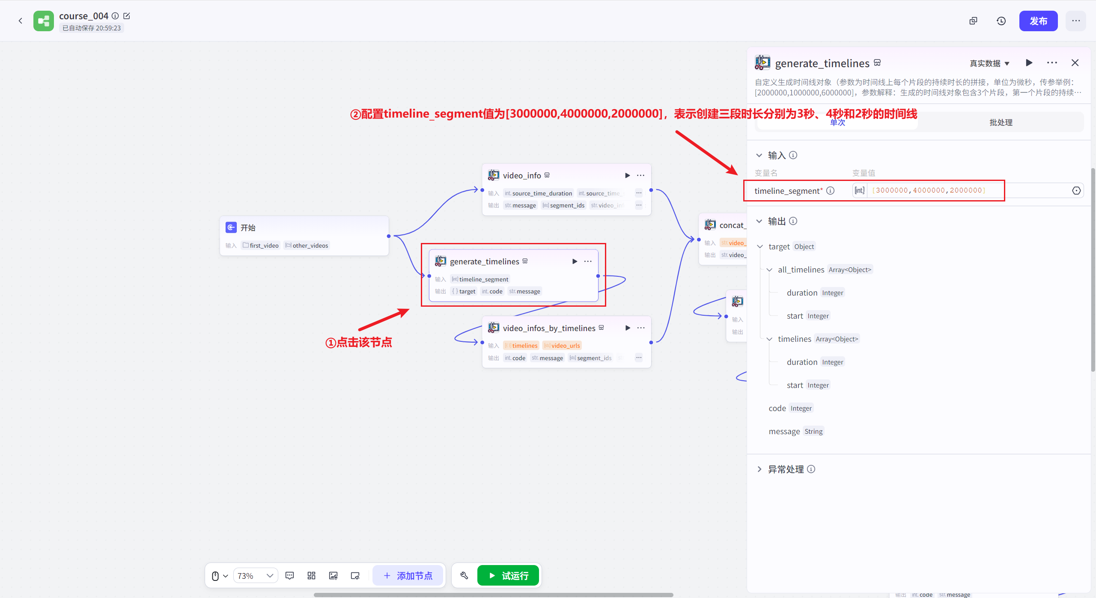Collapse the 输入 section
1096x598 pixels.
pos(759,155)
